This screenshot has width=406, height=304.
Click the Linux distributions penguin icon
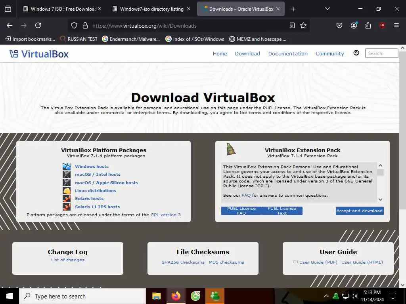[67, 190]
